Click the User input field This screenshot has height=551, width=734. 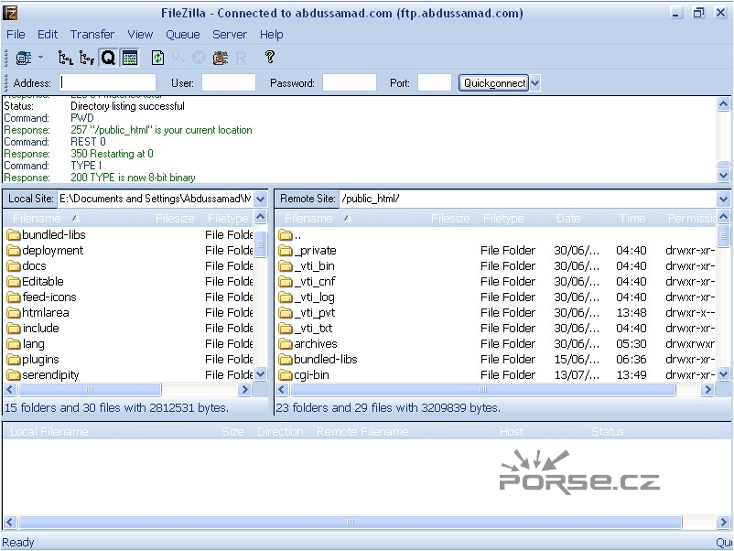(229, 82)
